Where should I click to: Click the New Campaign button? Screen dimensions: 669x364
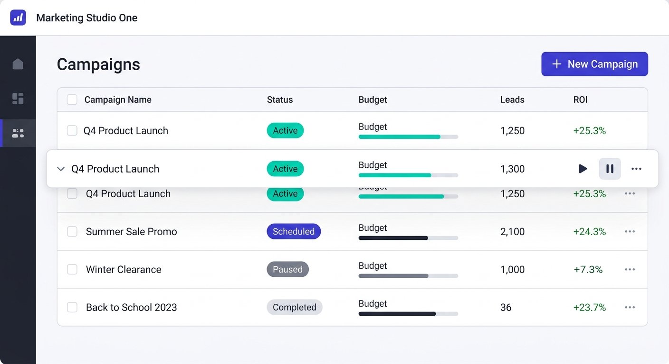click(594, 64)
